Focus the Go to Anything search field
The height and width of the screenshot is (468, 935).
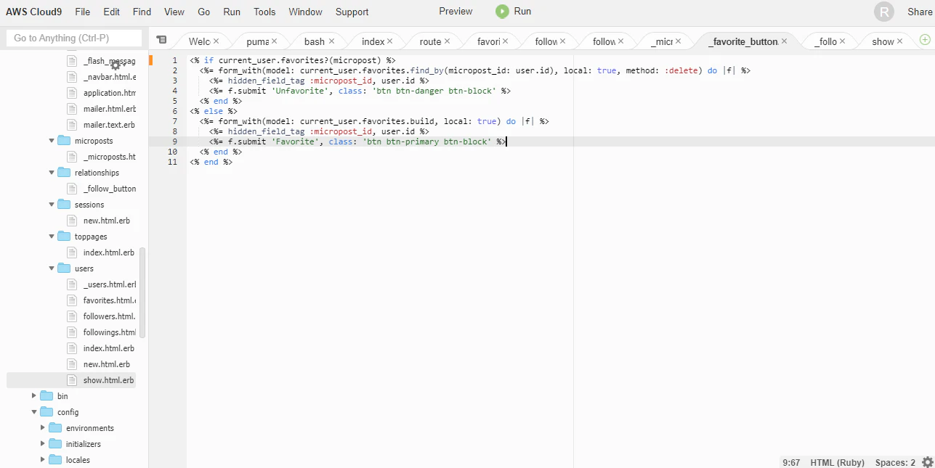click(73, 37)
